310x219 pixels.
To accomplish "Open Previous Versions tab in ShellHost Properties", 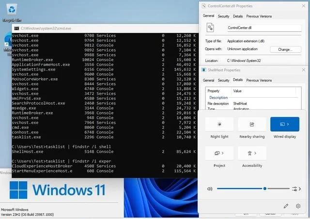I will (259, 80).
